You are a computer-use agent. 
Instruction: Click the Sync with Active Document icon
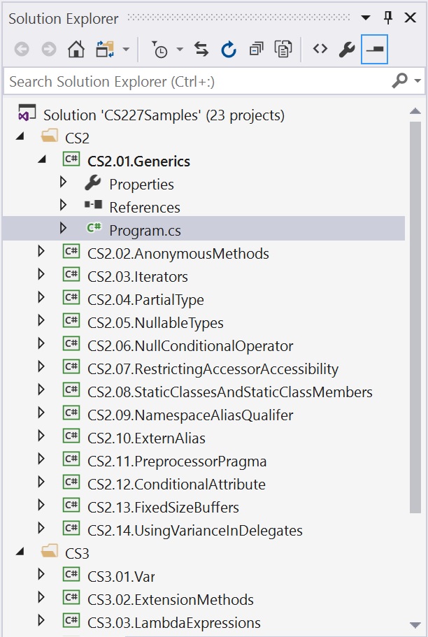pos(201,50)
